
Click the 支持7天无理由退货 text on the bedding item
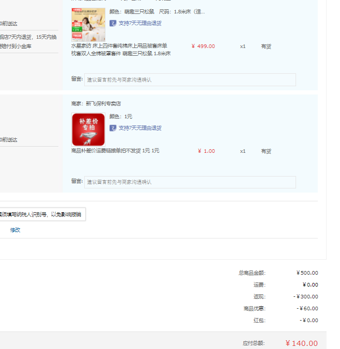coord(140,23)
